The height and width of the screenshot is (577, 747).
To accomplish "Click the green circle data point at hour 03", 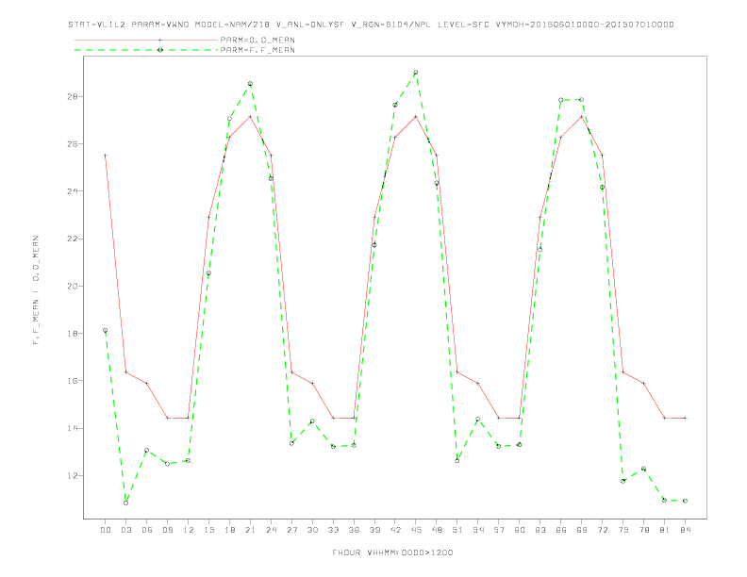I will click(125, 503).
